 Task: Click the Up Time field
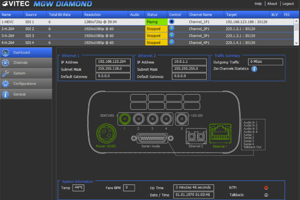point(193,188)
